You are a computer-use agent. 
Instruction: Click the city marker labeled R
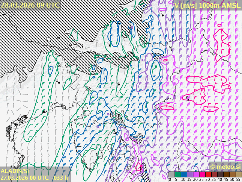[x=116, y=132]
